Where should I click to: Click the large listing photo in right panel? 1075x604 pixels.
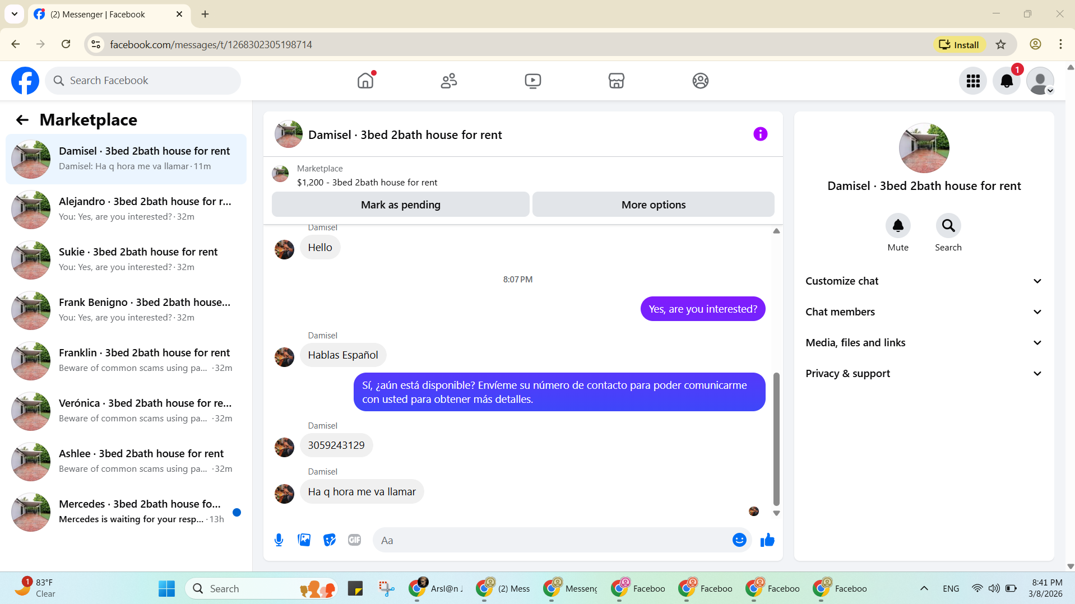point(924,148)
